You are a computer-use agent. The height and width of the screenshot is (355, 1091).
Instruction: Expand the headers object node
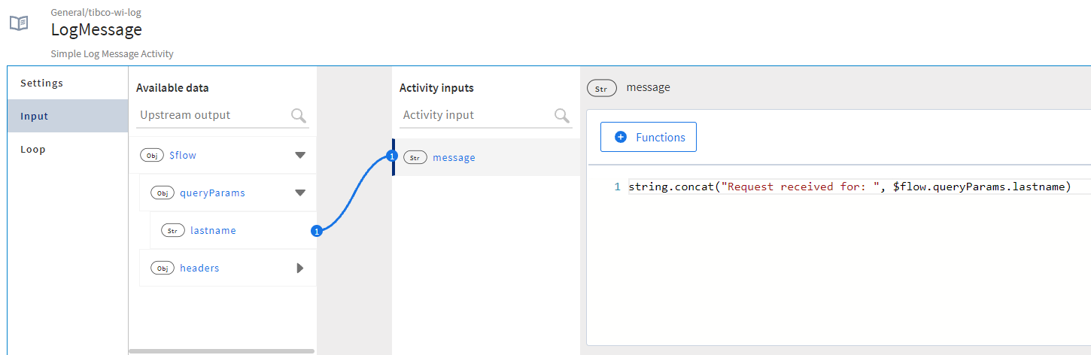[x=300, y=269]
